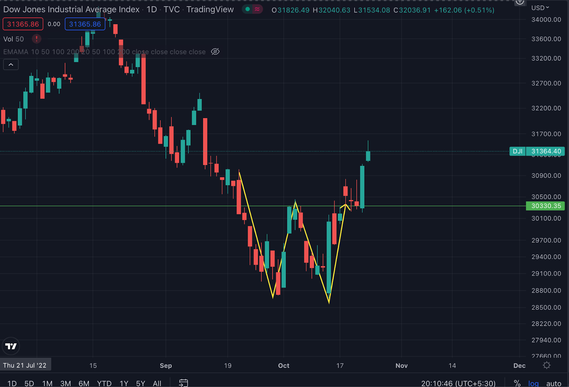Toggle log scale mode

pyautogui.click(x=533, y=383)
